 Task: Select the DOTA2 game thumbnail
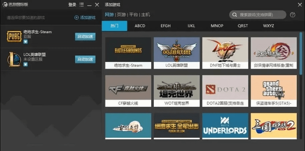pos(225,89)
